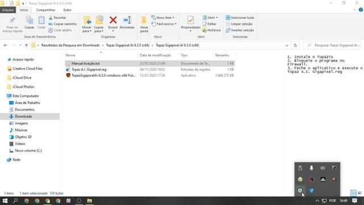Viewport: 364px width, 205px height.
Task: Hide the hidden tray icons popup chevron
Action: [x=317, y=200]
